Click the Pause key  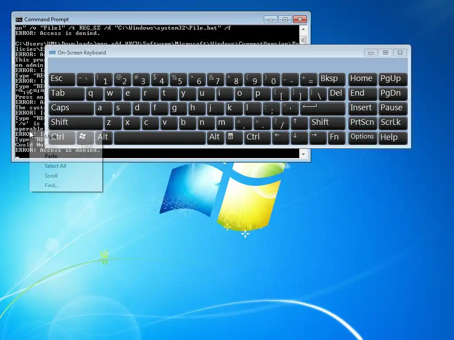click(x=393, y=109)
